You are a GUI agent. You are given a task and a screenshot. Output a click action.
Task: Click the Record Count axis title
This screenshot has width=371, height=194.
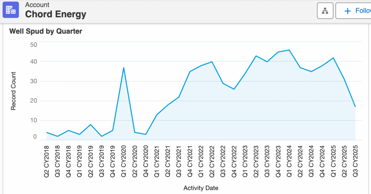coord(13,91)
